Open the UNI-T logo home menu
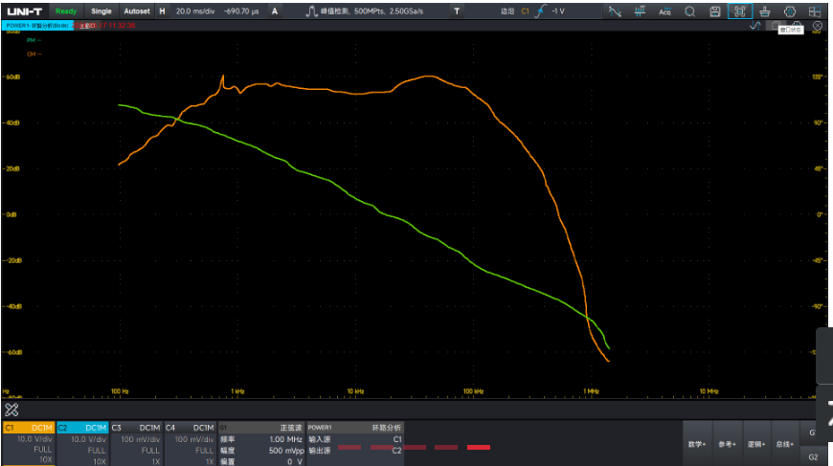The width and height of the screenshot is (833, 466). (x=25, y=11)
